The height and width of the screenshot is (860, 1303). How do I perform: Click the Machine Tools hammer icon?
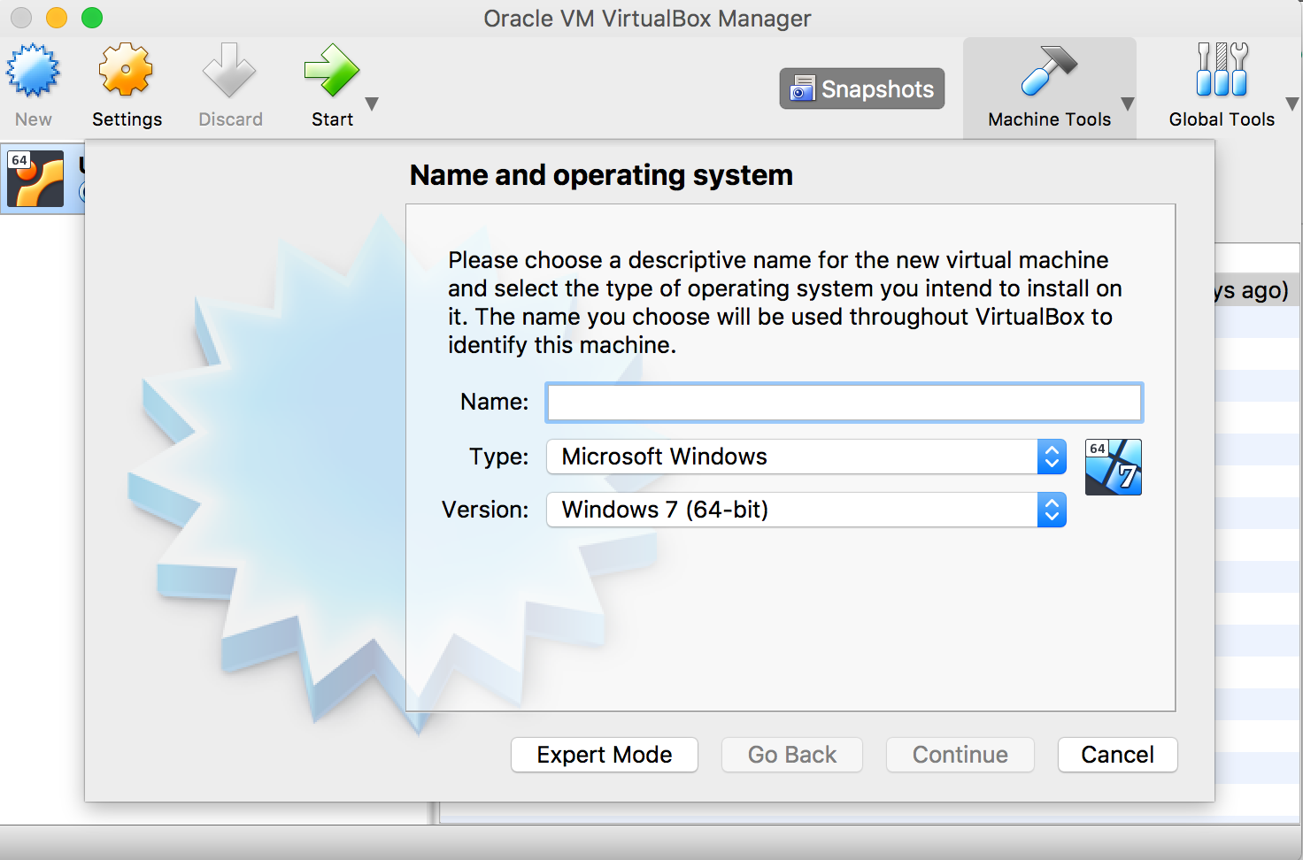(1049, 71)
